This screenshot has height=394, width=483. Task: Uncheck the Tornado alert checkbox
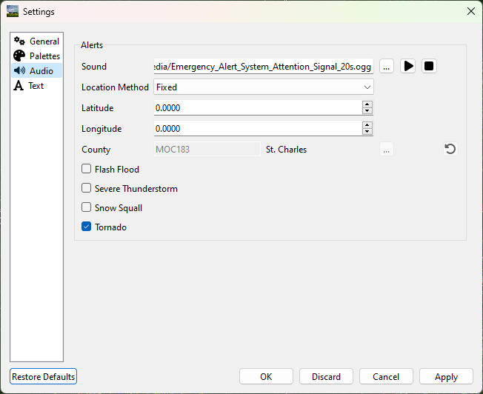coord(86,227)
